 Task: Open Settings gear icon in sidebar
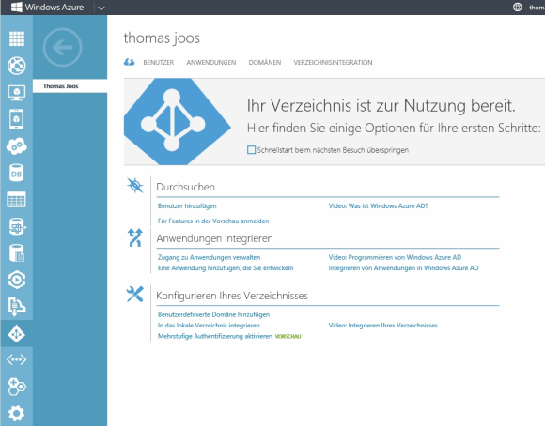(x=17, y=413)
